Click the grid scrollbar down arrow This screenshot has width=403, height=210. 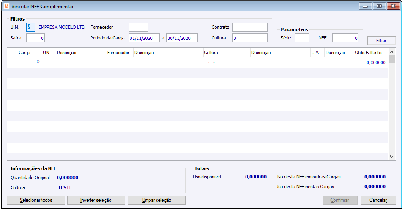(x=392, y=157)
